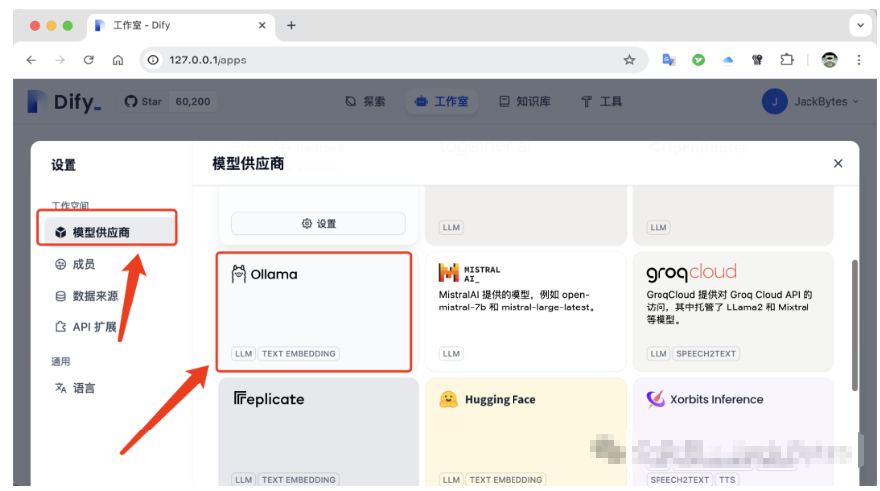Viewport: 880px width, 491px height.
Task: Close the 工作室 - Dify browser tab
Action: [x=262, y=25]
